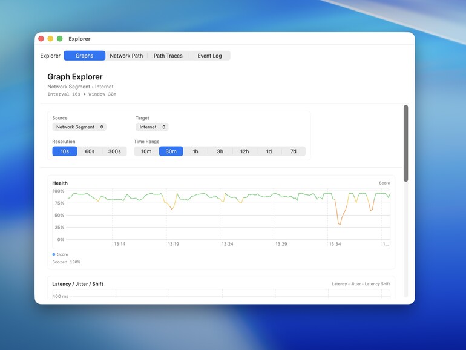This screenshot has height=350, width=466.
Task: Set time range to 1h
Action: coord(195,151)
